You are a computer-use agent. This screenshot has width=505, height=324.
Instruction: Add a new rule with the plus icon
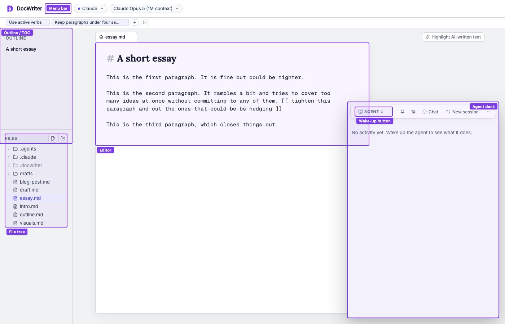(135, 23)
